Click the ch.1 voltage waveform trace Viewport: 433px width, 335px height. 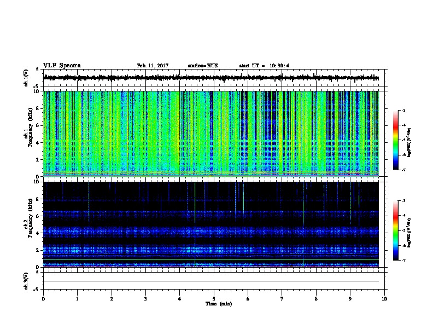point(211,78)
